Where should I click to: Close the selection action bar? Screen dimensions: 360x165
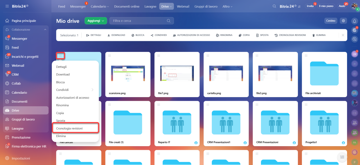click(x=343, y=35)
